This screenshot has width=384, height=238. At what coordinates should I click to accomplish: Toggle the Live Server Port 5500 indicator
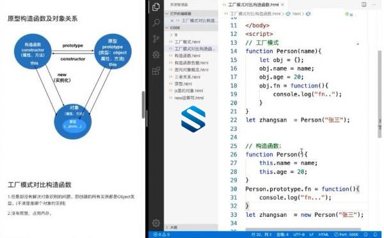346,234
